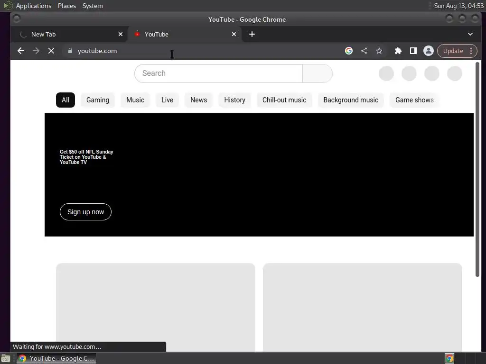
Task: Select the History filter chip
Action: 234,100
